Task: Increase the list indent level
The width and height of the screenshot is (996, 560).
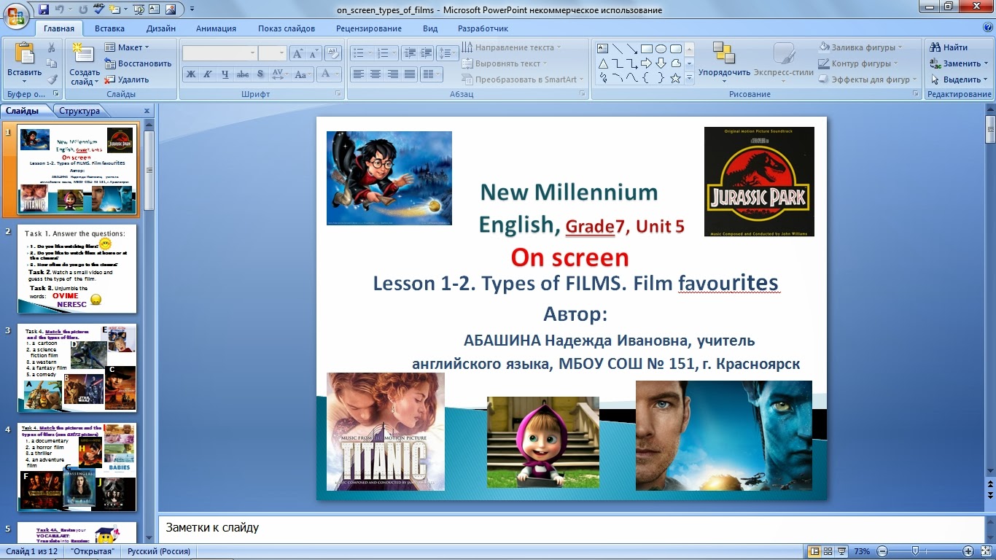Action: [x=426, y=53]
